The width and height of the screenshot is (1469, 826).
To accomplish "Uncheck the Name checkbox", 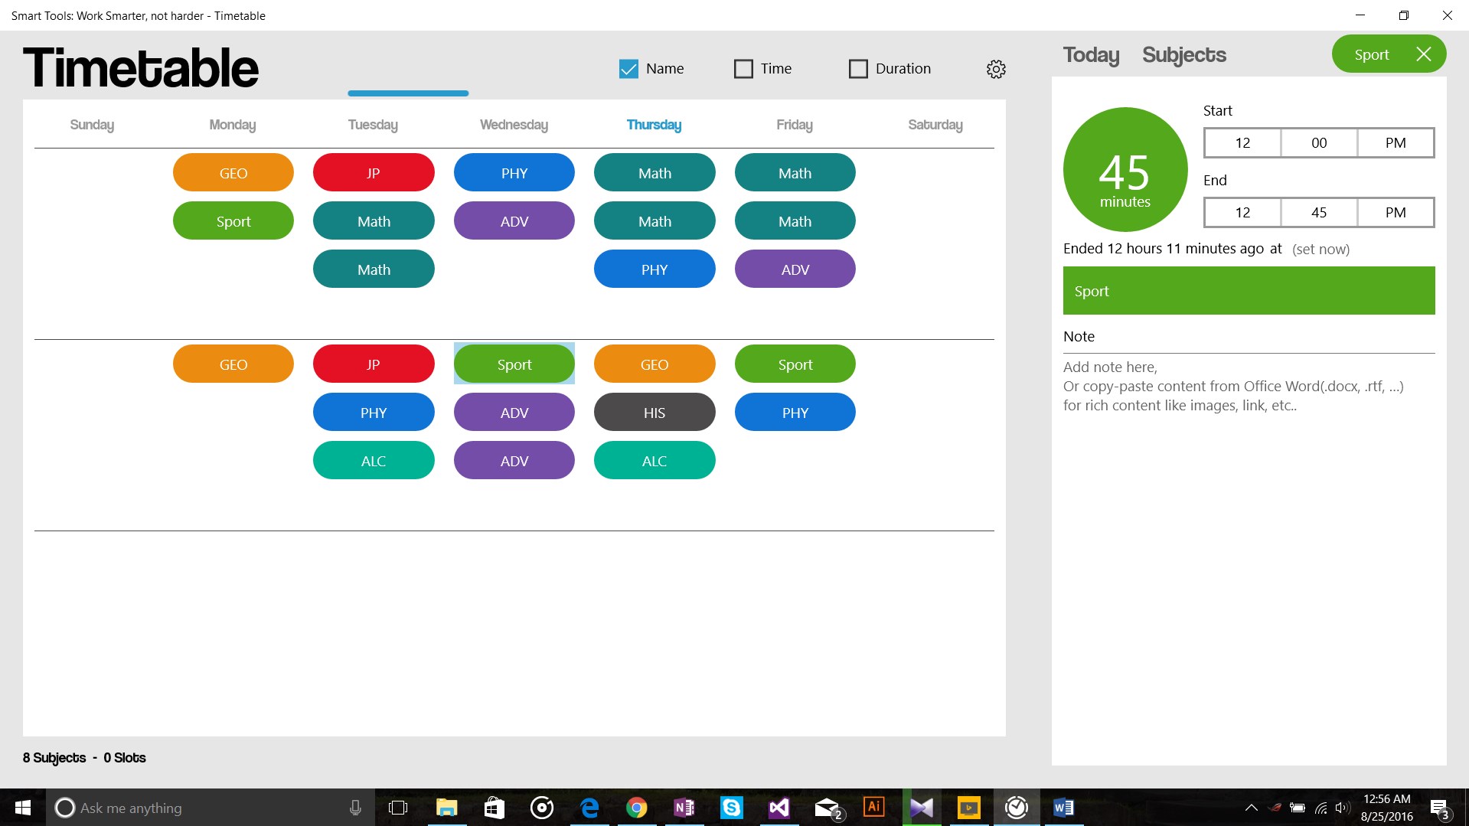I will click(628, 68).
